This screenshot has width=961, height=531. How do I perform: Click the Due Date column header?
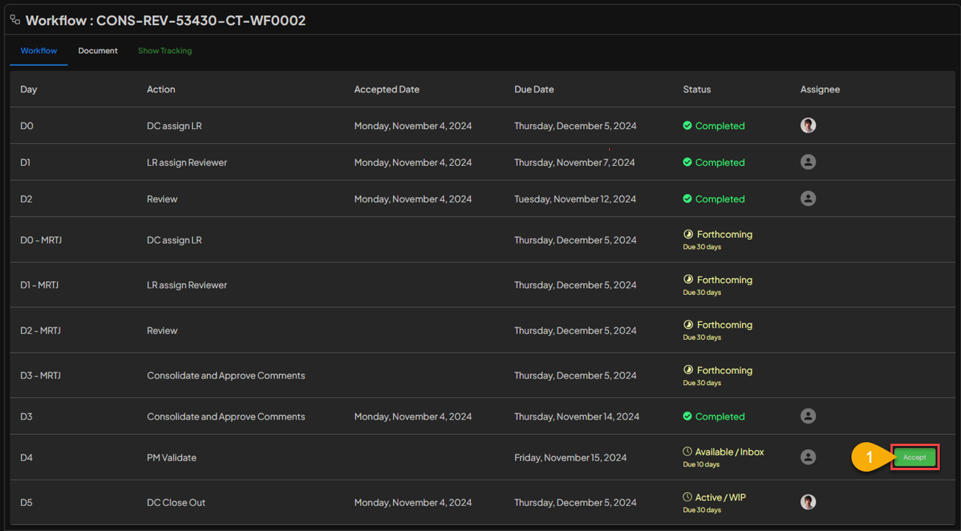tap(534, 89)
